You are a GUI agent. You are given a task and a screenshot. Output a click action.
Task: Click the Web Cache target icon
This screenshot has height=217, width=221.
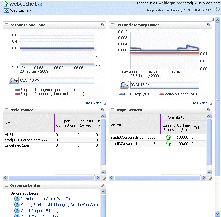(x=6, y=10)
